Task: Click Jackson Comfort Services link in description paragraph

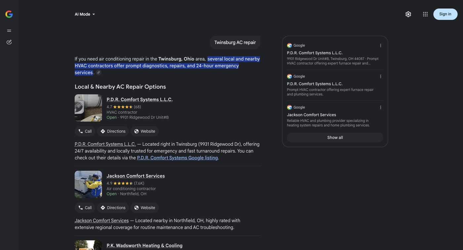Action: (102, 221)
